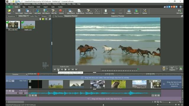Click the Delete trash icon in toolbar

106,11
